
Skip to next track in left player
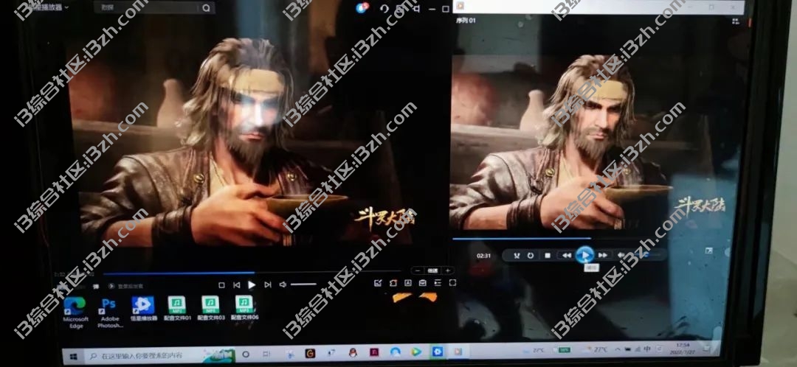tap(267, 284)
